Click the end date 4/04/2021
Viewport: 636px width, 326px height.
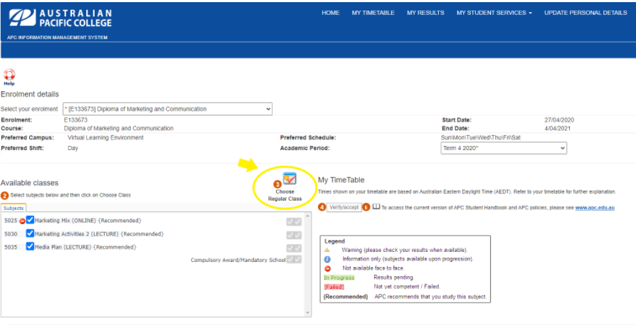pos(558,128)
